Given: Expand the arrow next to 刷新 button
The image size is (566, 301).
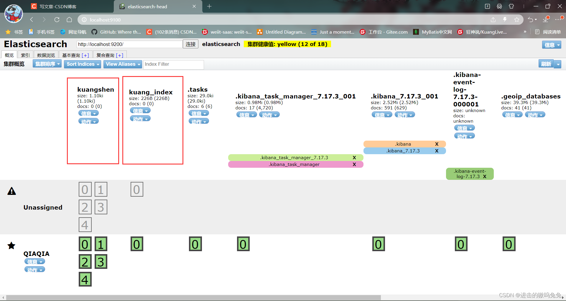Looking at the screenshot, I should [558, 64].
